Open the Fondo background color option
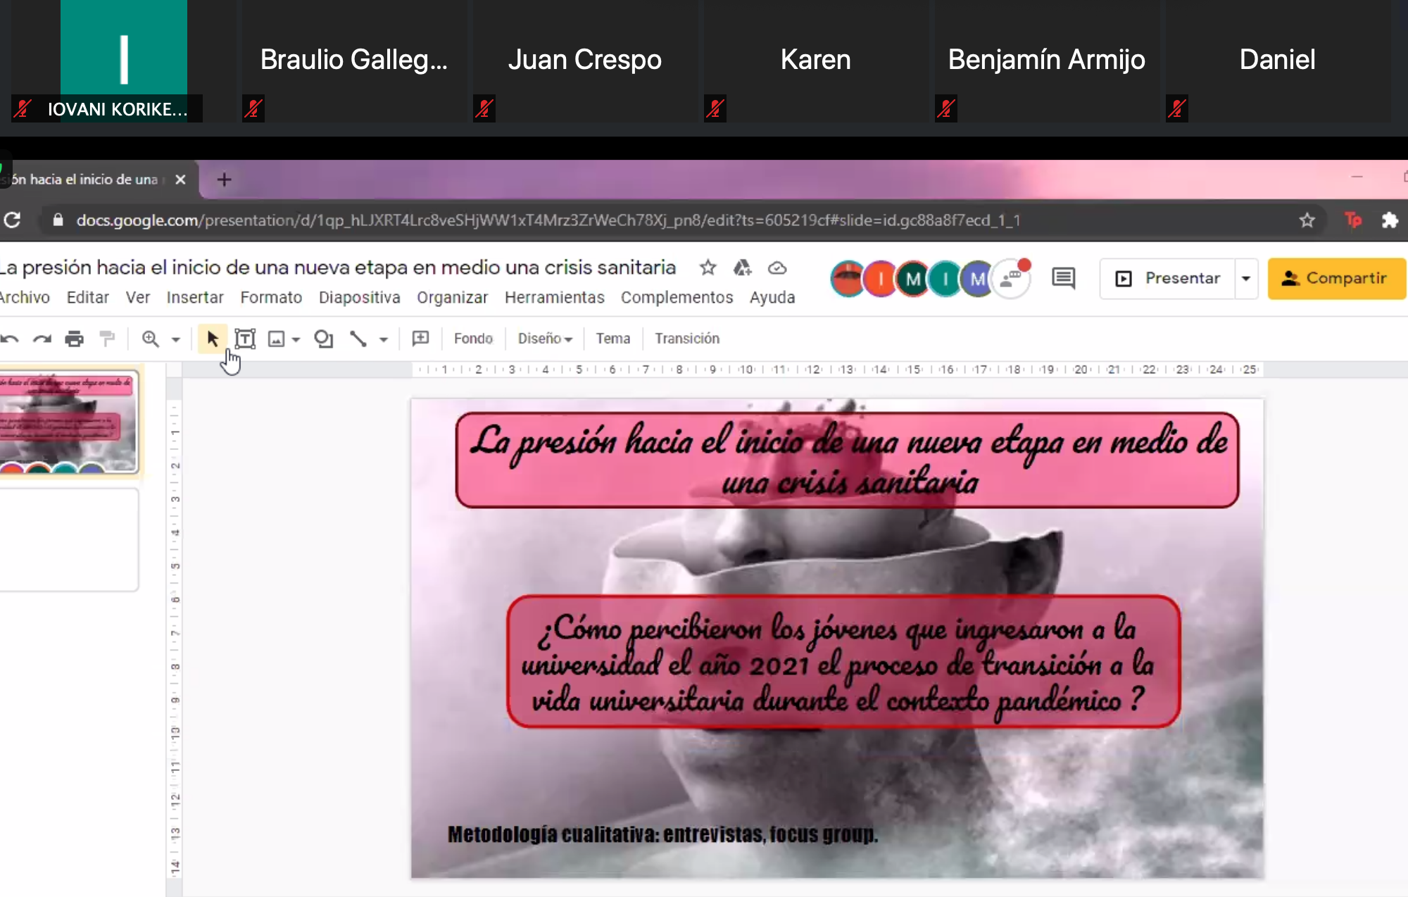Viewport: 1408px width, 897px height. click(473, 339)
